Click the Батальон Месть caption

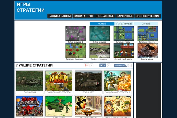point(123,42)
